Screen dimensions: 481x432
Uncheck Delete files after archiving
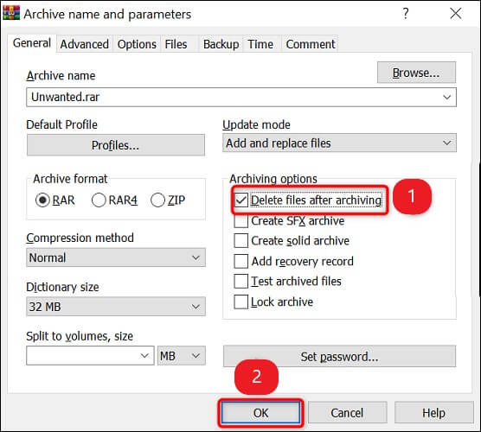pos(240,200)
